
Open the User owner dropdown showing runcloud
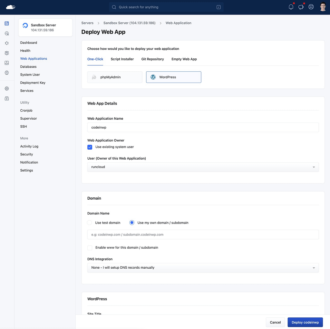[x=203, y=167]
